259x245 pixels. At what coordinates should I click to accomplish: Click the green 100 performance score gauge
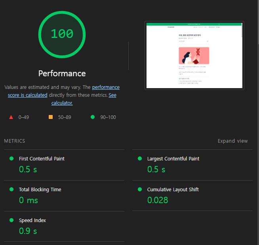tap(62, 34)
